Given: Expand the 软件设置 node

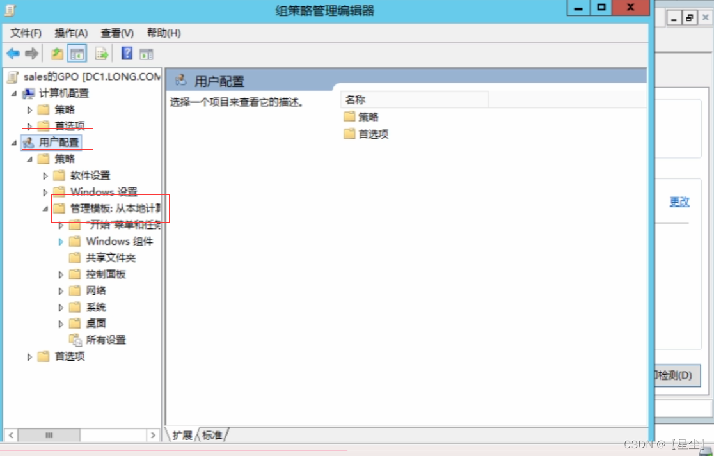Looking at the screenshot, I should [x=45, y=176].
